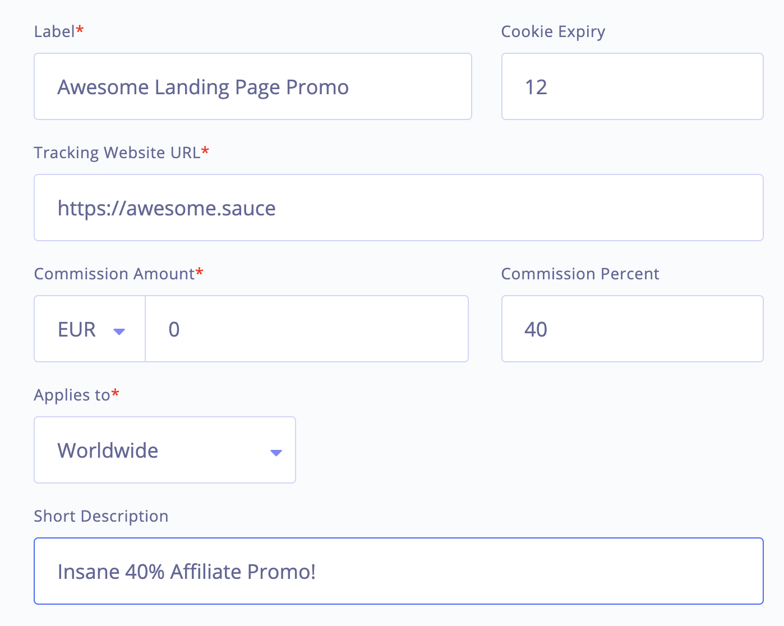The width and height of the screenshot is (784, 626).
Task: Click the "Tracking Website URL" caption
Action: (x=117, y=153)
